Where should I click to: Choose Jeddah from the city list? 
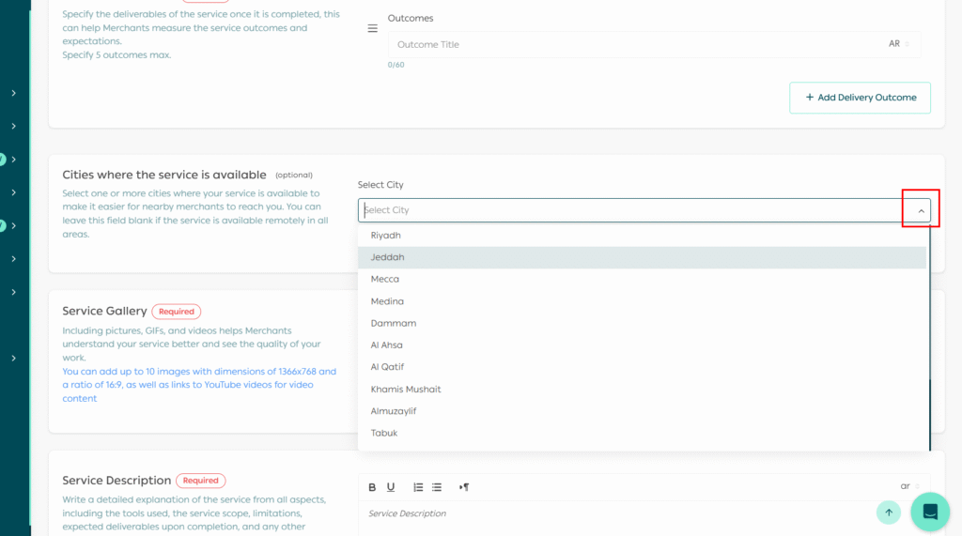tap(388, 257)
